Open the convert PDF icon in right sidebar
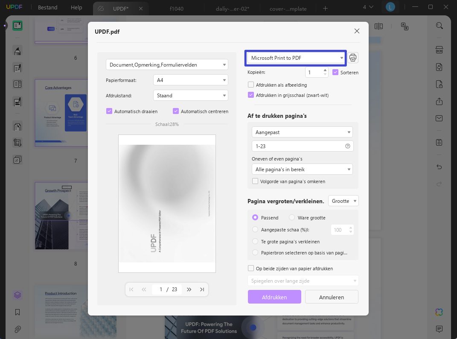The width and height of the screenshot is (457, 339). pos(439,67)
